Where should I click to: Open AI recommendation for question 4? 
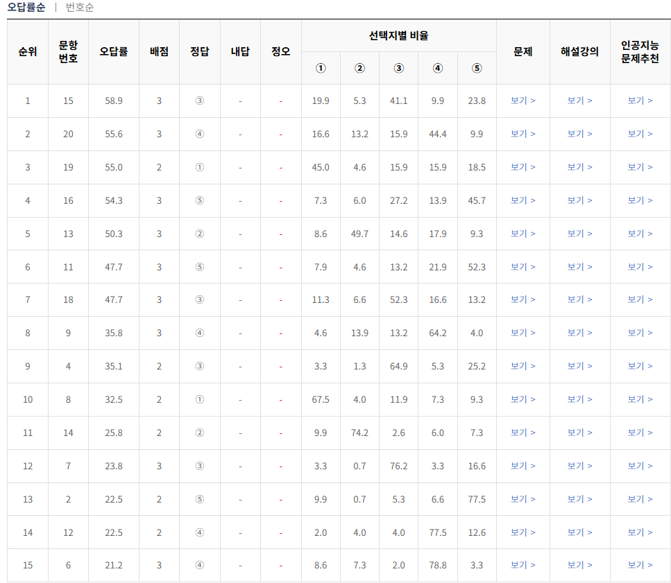[x=639, y=366]
